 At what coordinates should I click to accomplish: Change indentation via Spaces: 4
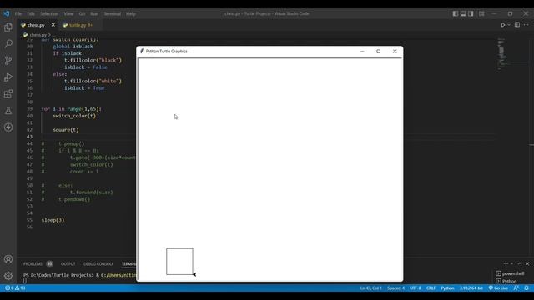[395, 288]
